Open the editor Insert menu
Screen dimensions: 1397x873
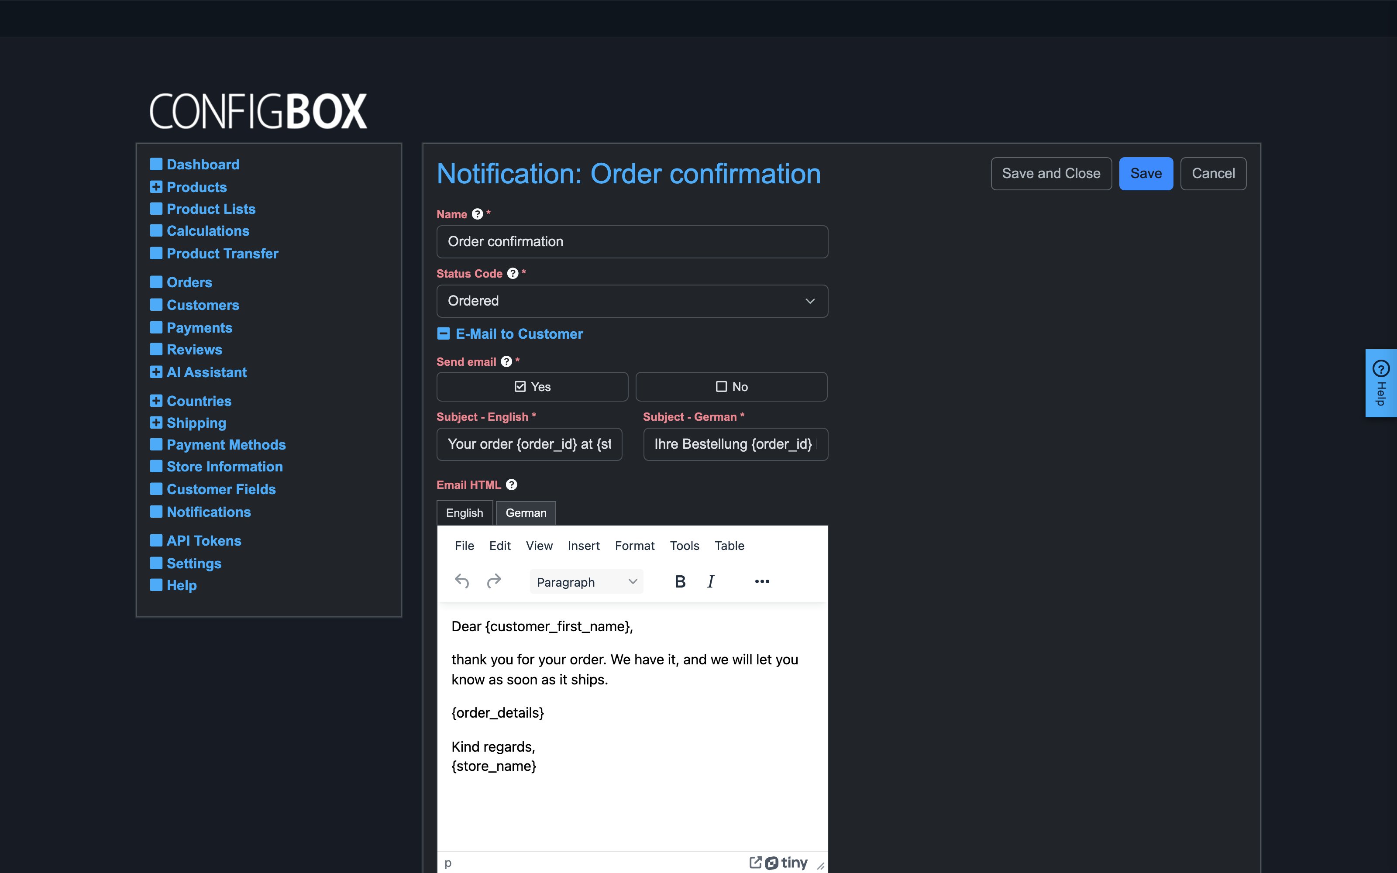pyautogui.click(x=584, y=546)
